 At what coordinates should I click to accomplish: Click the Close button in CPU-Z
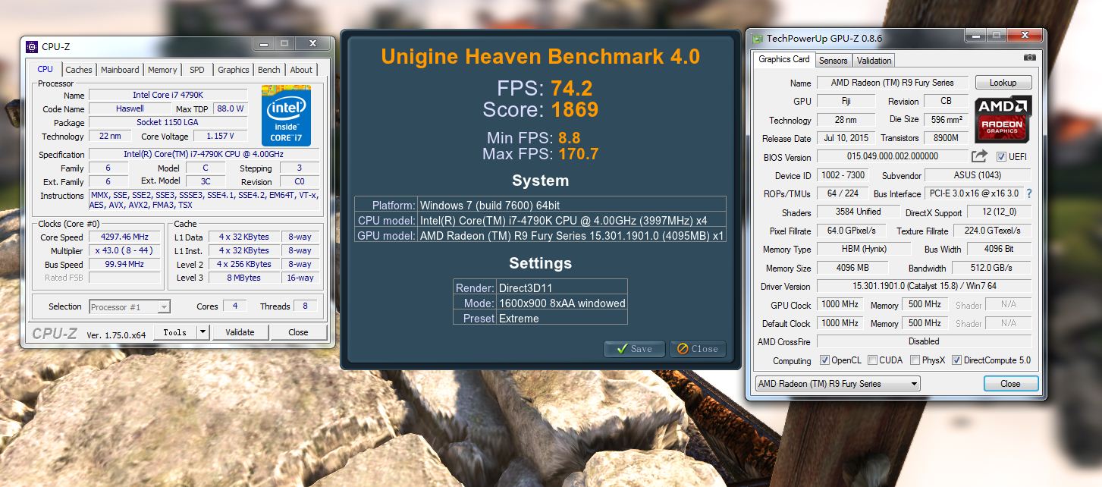click(299, 332)
